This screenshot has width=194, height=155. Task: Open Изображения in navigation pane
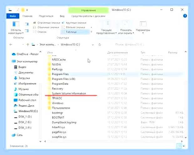pyautogui.click(x=25, y=83)
